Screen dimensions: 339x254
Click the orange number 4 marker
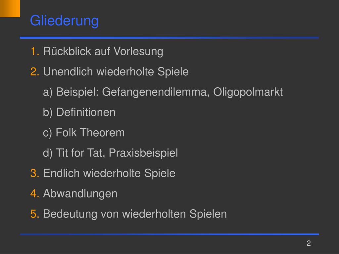(35, 193)
